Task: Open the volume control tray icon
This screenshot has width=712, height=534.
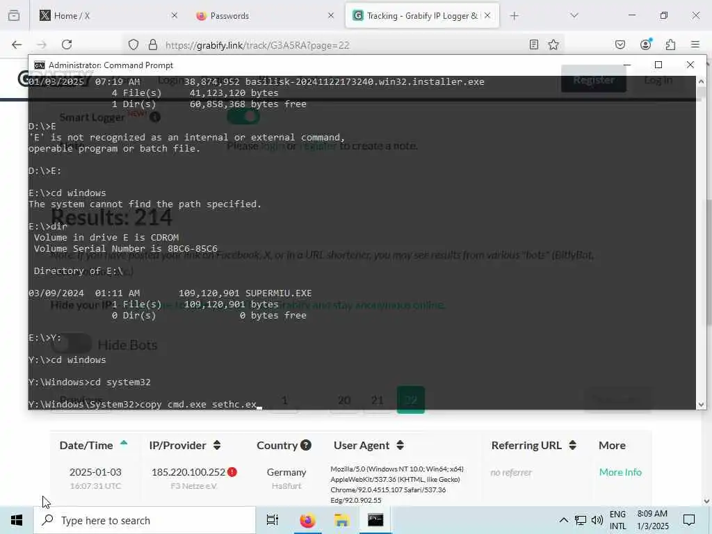Action: click(x=597, y=520)
